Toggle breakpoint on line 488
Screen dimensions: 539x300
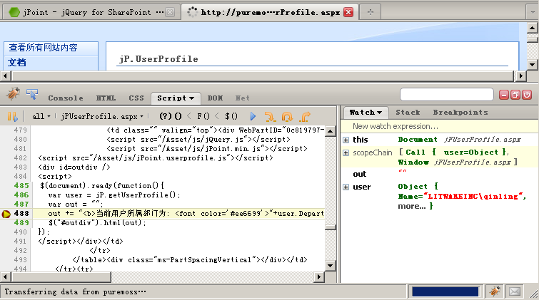pyautogui.click(x=6, y=214)
